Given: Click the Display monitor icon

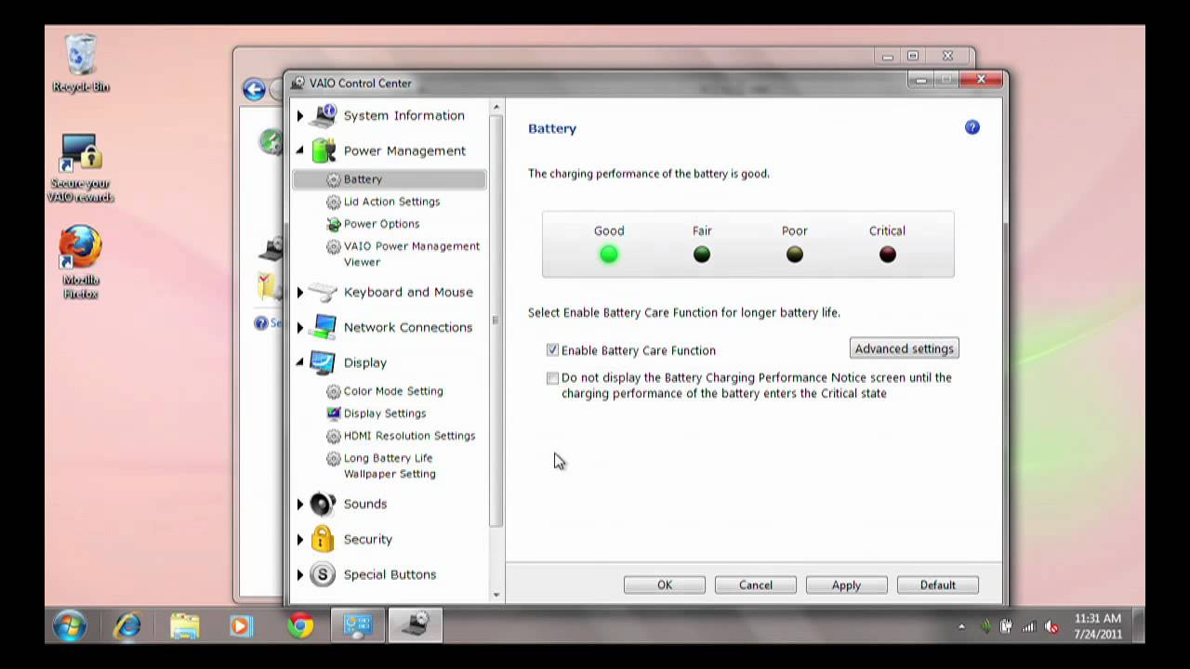Looking at the screenshot, I should point(323,362).
